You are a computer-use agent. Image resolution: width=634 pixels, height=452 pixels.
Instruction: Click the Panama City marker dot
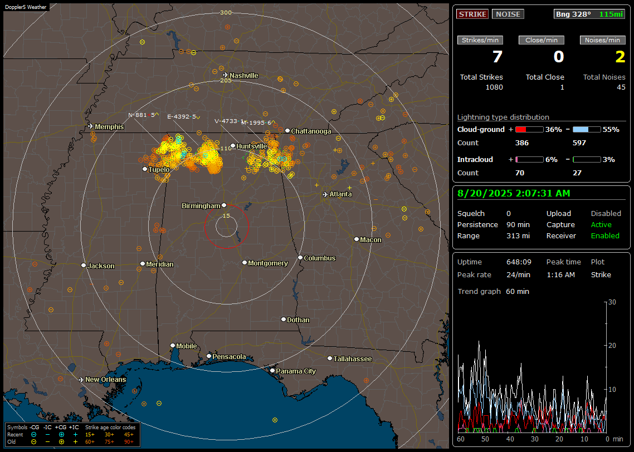coord(272,370)
